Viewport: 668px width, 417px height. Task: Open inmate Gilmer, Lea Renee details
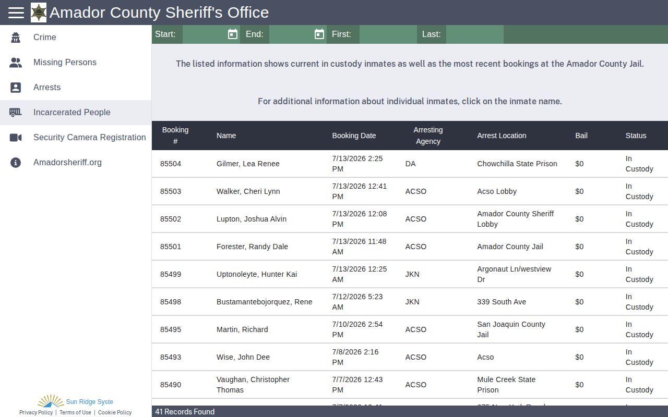248,164
